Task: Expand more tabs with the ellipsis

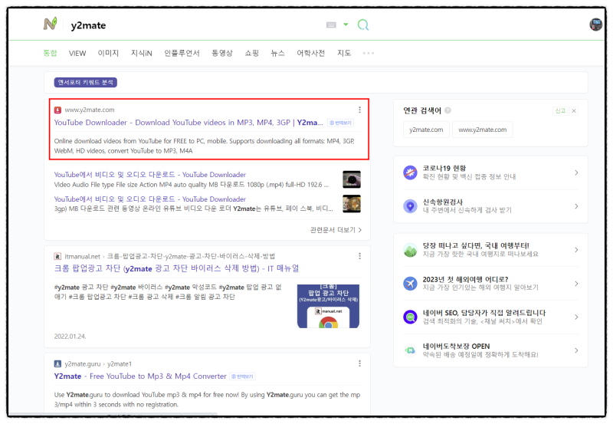Action: pyautogui.click(x=369, y=53)
